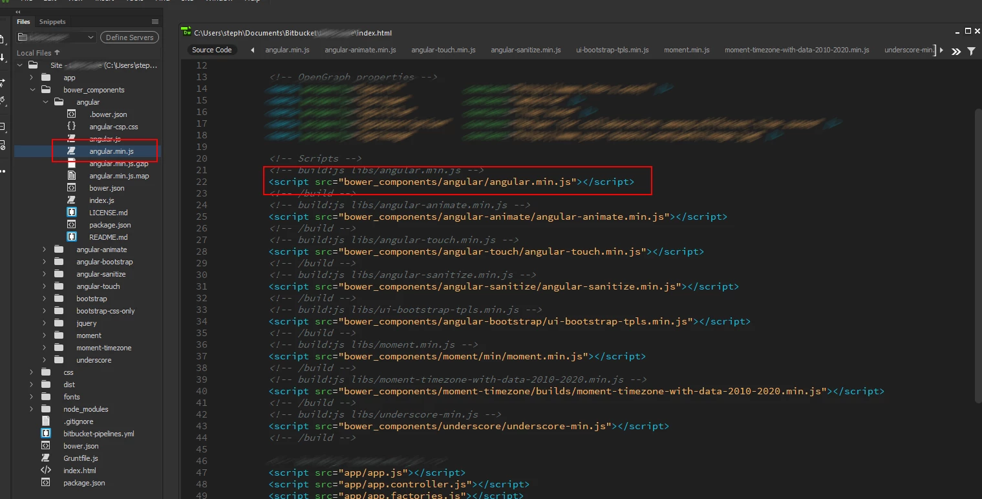Expand the dist folder
The height and width of the screenshot is (499, 982).
coord(32,385)
